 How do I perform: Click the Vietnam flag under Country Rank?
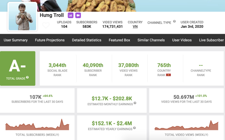[x=168, y=75]
